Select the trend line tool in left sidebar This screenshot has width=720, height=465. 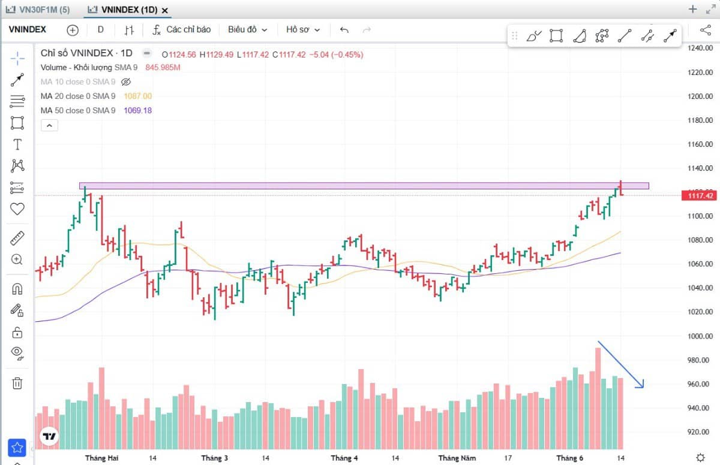(x=17, y=80)
